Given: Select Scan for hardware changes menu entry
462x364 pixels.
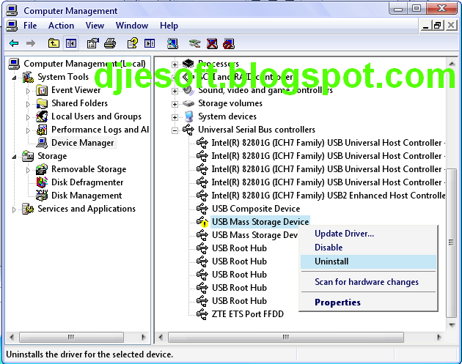Looking at the screenshot, I should 368,282.
